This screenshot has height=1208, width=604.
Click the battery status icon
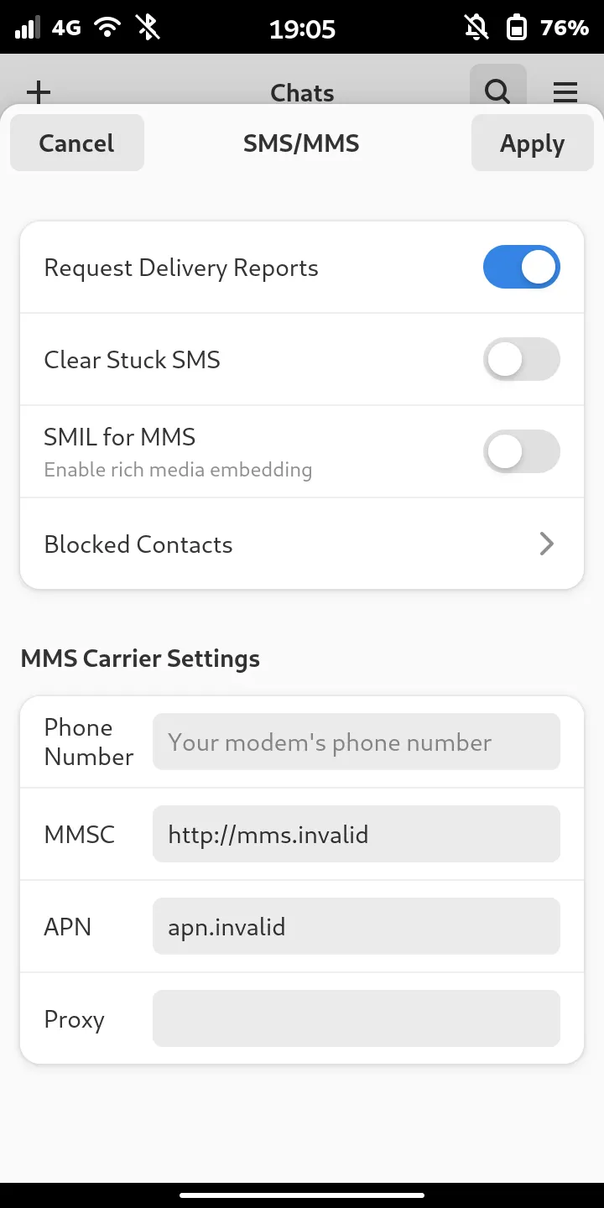(x=517, y=29)
